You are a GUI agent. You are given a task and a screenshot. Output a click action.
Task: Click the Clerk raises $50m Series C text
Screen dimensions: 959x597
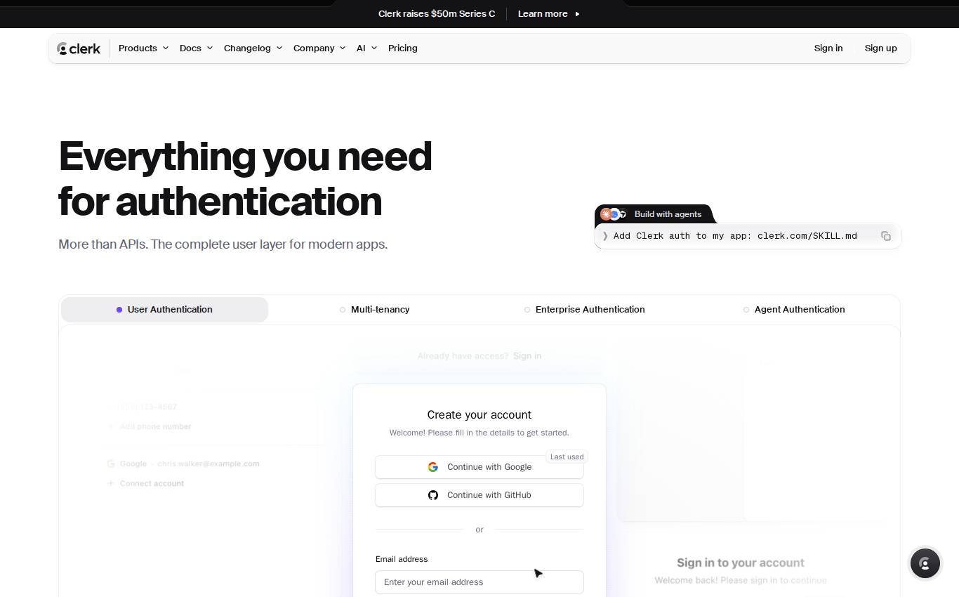(437, 14)
